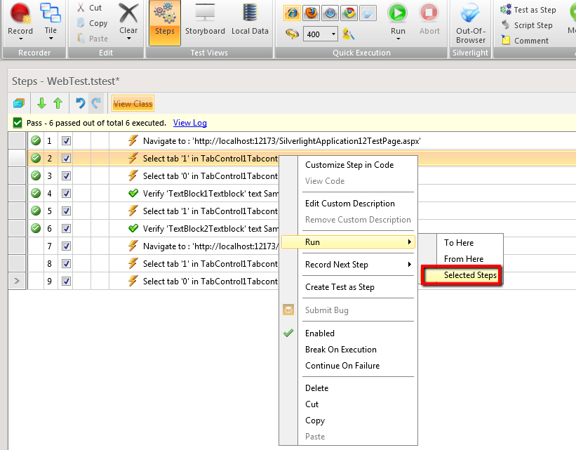Uncheck the checkbox for step 9
576x450 pixels.
(x=66, y=282)
